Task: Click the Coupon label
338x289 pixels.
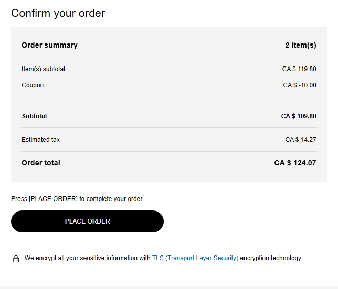Action: [33, 85]
